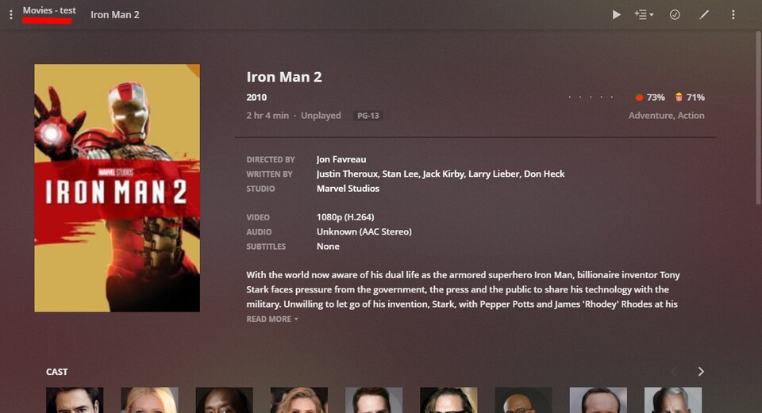Click the vertical scrollbar on the right edge

[758, 117]
